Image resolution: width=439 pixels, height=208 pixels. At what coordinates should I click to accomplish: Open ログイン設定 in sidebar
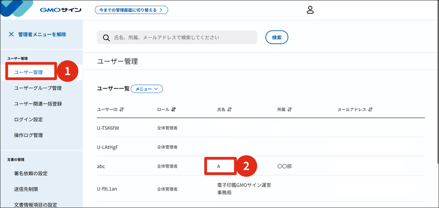(x=28, y=120)
